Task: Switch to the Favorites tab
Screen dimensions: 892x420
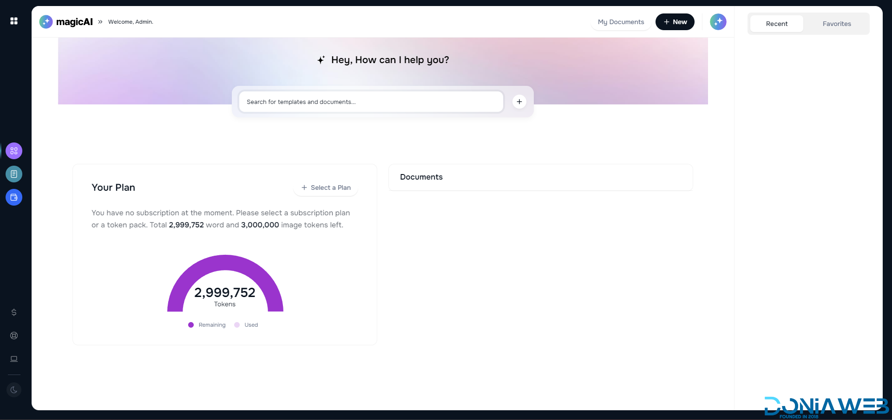Action: 836,24
